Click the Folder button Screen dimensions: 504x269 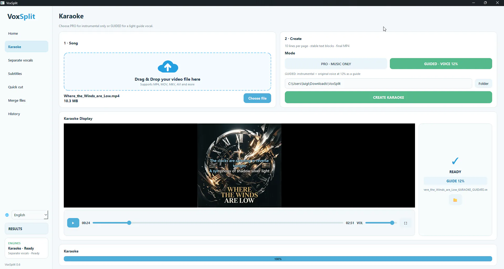pos(484,84)
